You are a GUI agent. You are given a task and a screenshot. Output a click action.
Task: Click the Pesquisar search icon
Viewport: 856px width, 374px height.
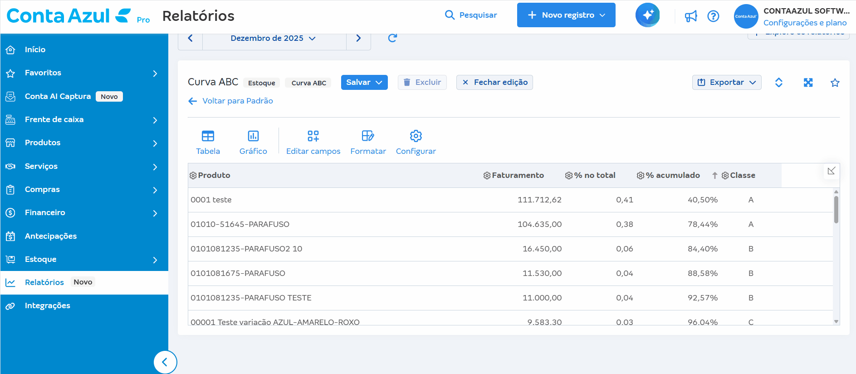tap(450, 15)
